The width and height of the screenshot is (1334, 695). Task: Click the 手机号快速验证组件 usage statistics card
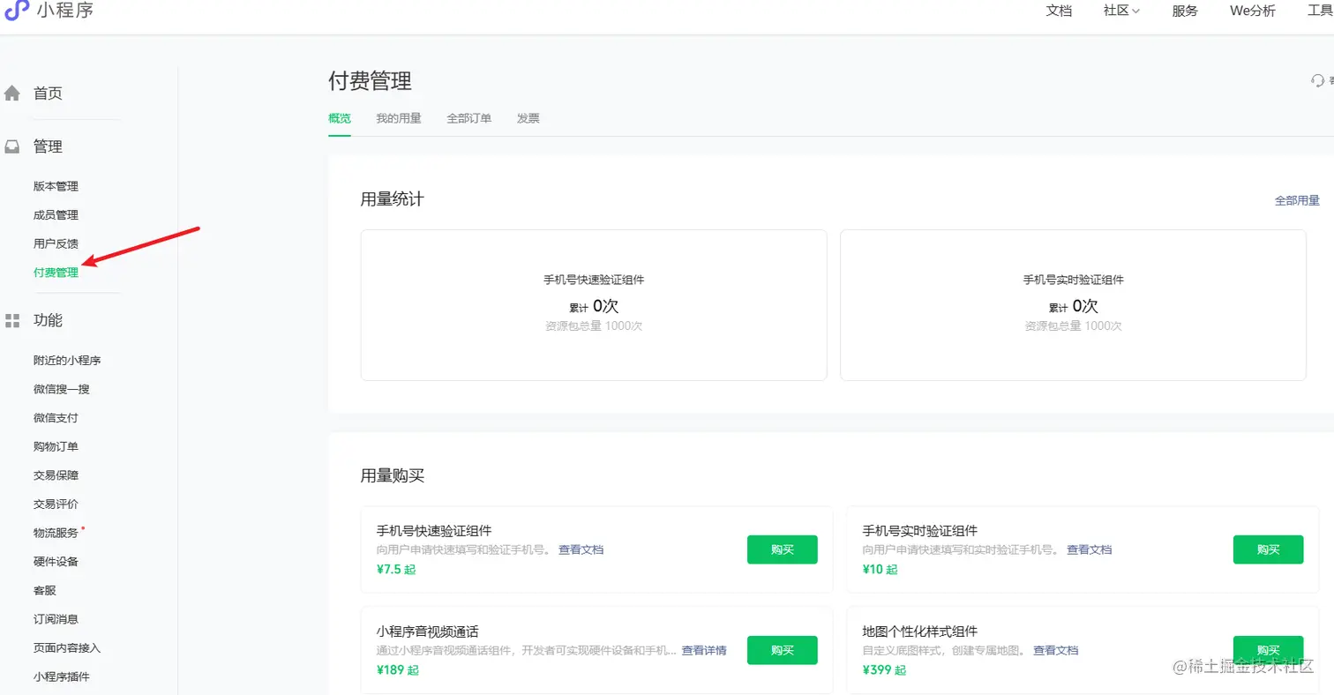594,305
